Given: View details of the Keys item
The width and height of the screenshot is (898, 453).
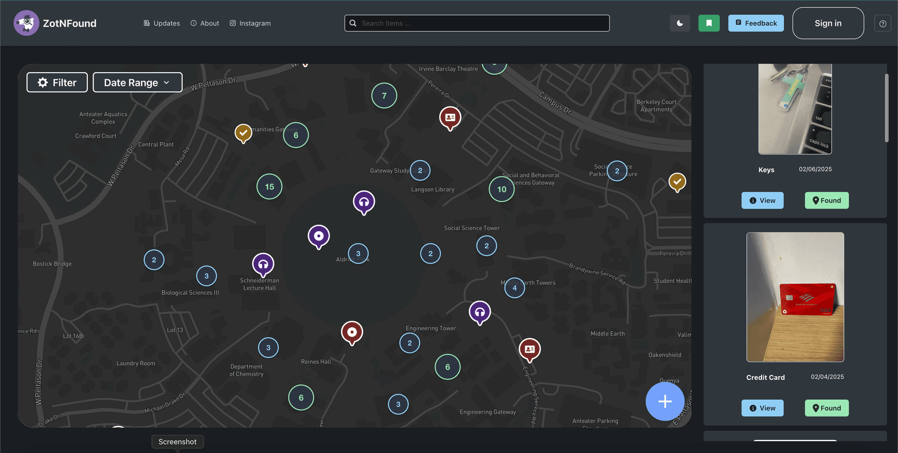Looking at the screenshot, I should [x=763, y=200].
